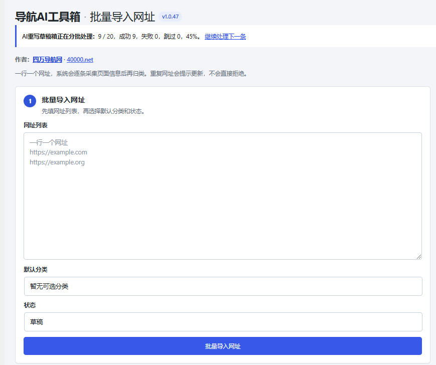Click the AI重写草稿箱正在分批处理 status text
Viewport: 436px width, 365px height.
(x=58, y=37)
